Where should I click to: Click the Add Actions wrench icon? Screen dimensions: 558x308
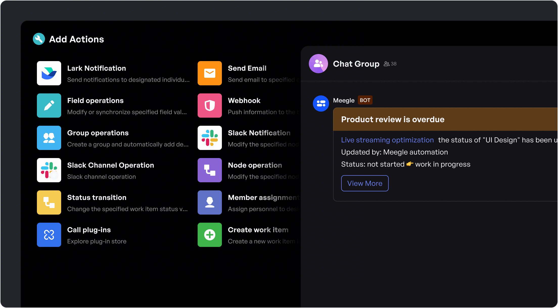click(39, 39)
